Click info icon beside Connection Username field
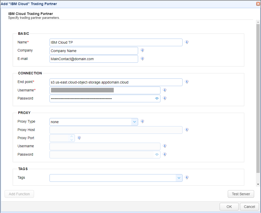Viewport: 261px width, 213px height. (165, 90)
